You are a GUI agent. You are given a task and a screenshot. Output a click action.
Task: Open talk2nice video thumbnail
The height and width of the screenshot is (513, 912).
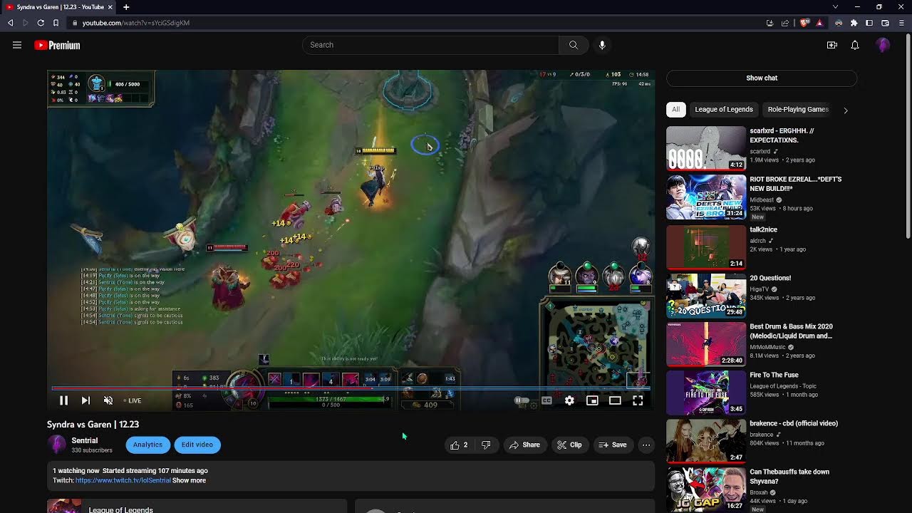click(706, 247)
